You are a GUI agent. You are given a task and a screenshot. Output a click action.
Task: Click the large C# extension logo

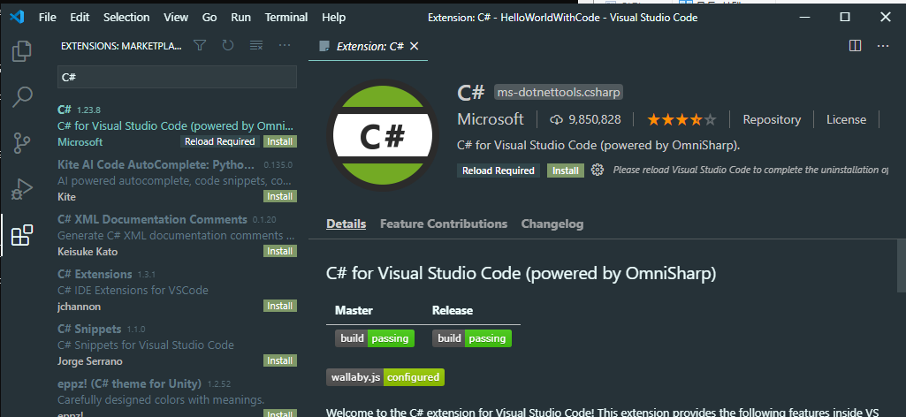point(384,136)
